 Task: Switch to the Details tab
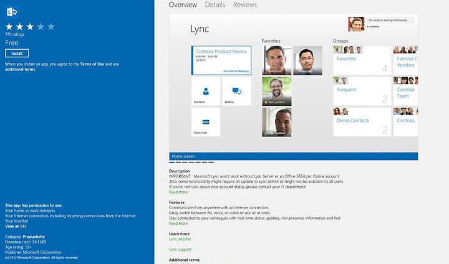point(215,4)
